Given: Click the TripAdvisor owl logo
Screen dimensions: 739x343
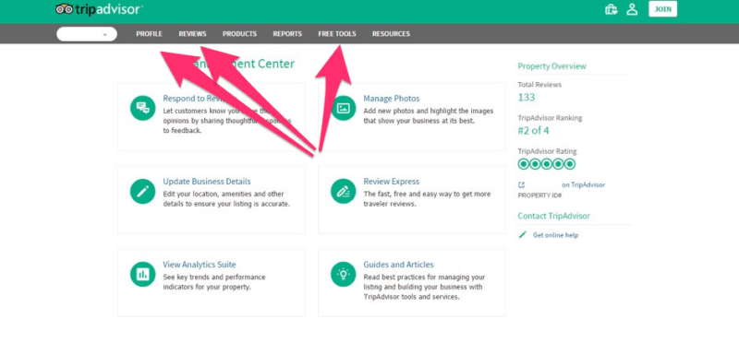Looking at the screenshot, I should pyautogui.click(x=64, y=9).
